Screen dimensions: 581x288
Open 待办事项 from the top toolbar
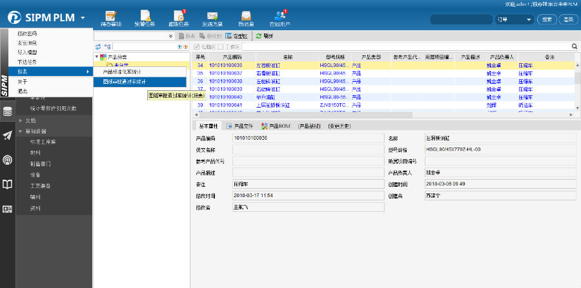click(x=111, y=17)
